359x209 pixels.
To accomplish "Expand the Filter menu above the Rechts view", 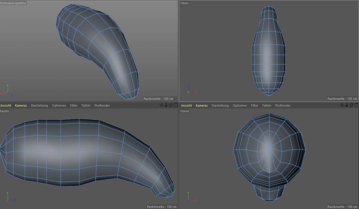I will pyautogui.click(x=74, y=105).
